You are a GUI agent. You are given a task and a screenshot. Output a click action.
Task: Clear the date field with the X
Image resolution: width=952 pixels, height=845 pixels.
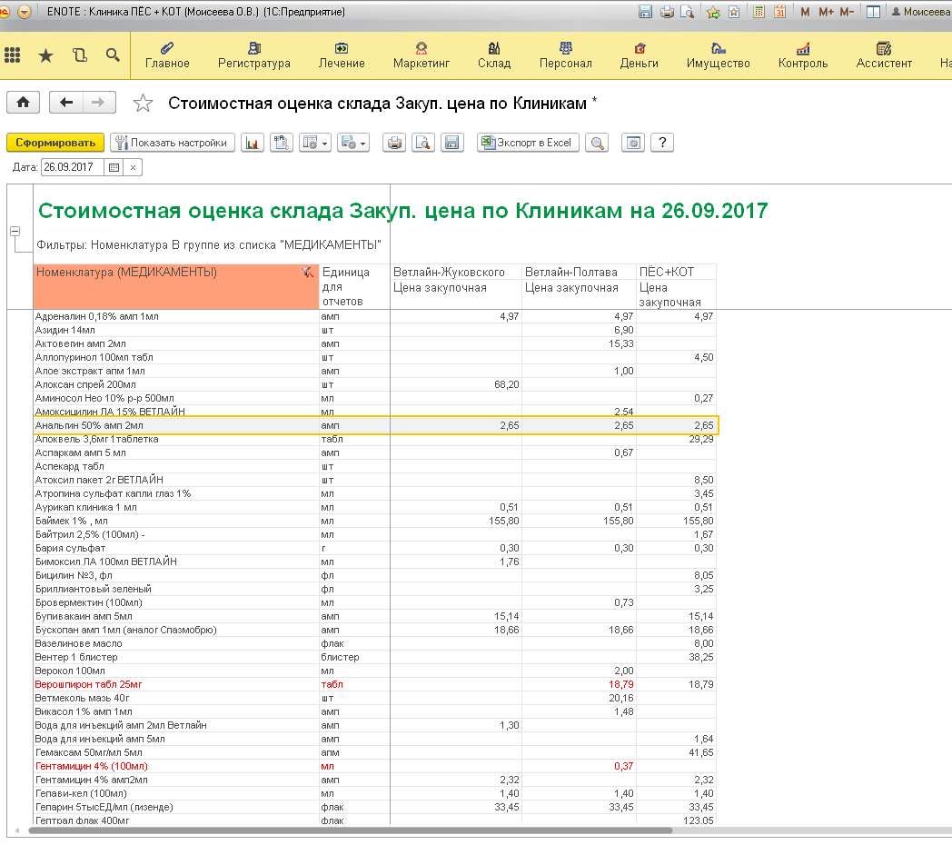pos(133,168)
